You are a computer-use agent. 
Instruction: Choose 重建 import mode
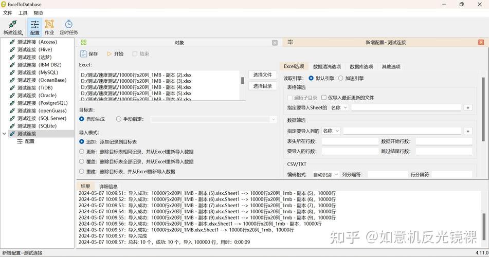(82, 171)
